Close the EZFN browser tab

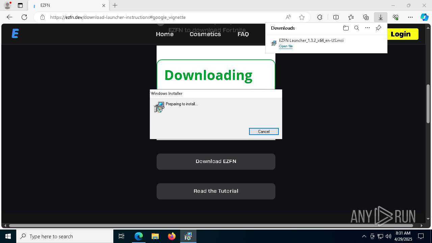(104, 5)
